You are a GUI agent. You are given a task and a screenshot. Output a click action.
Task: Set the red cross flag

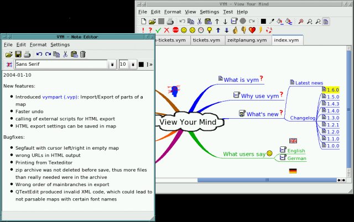166,30
